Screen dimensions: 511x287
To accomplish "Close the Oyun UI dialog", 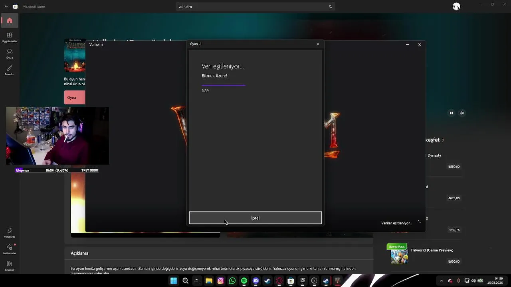I will (x=318, y=44).
